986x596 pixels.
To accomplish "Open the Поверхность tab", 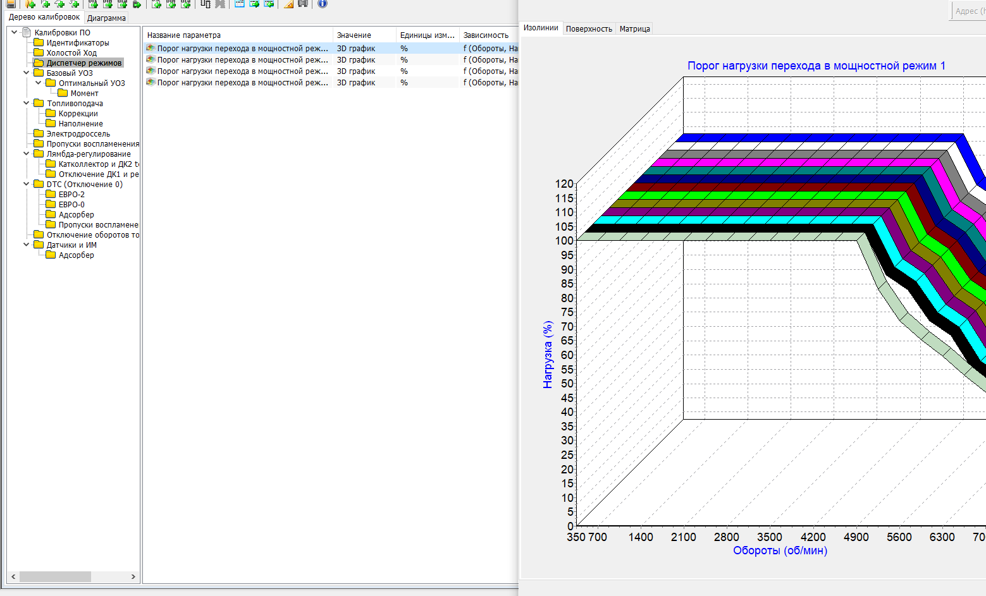I will coord(589,29).
